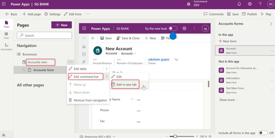Image resolution: width=275 pixels, height=138 pixels.
Task: Expand the Edit command bar submenu chevron
Action: click(x=106, y=77)
